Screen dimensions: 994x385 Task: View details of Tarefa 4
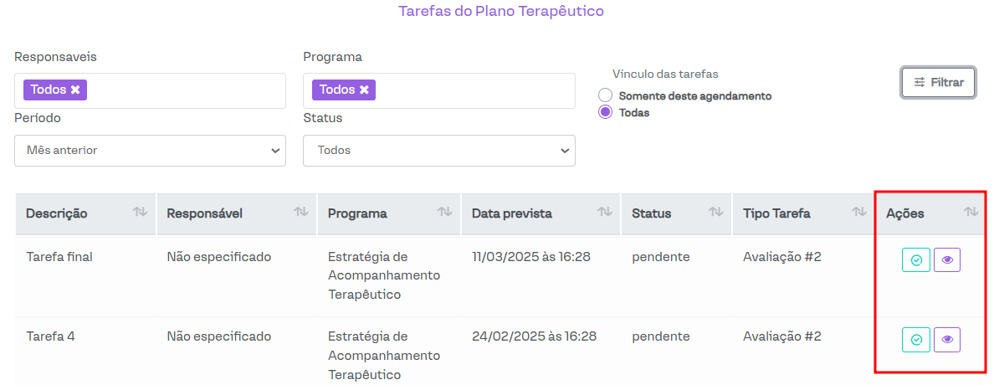pos(947,340)
